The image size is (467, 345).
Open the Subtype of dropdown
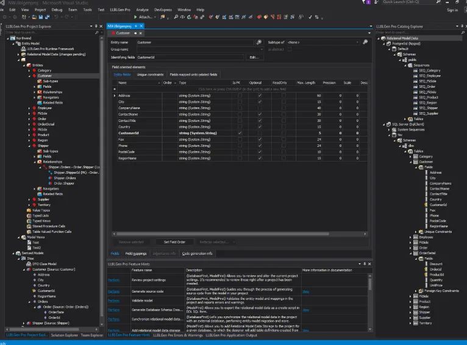click(323, 42)
